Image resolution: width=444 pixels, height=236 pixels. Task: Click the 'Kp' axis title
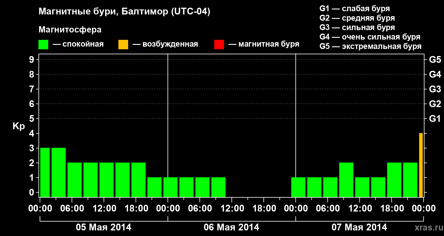[x=19, y=126]
